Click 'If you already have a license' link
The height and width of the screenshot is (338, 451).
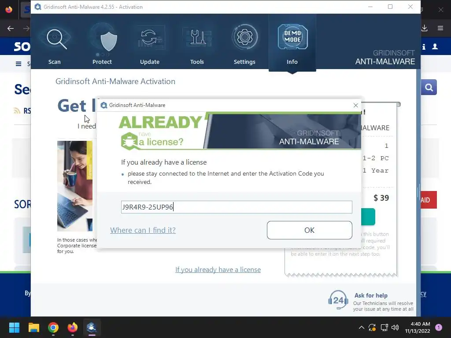[218, 270]
